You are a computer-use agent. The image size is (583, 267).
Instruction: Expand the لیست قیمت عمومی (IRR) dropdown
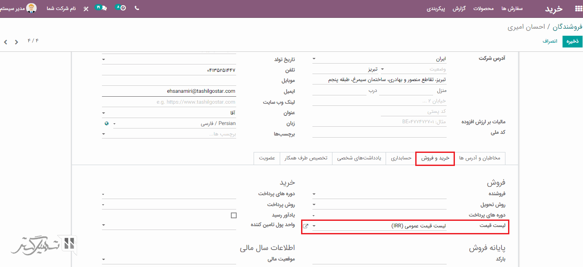[x=314, y=226]
